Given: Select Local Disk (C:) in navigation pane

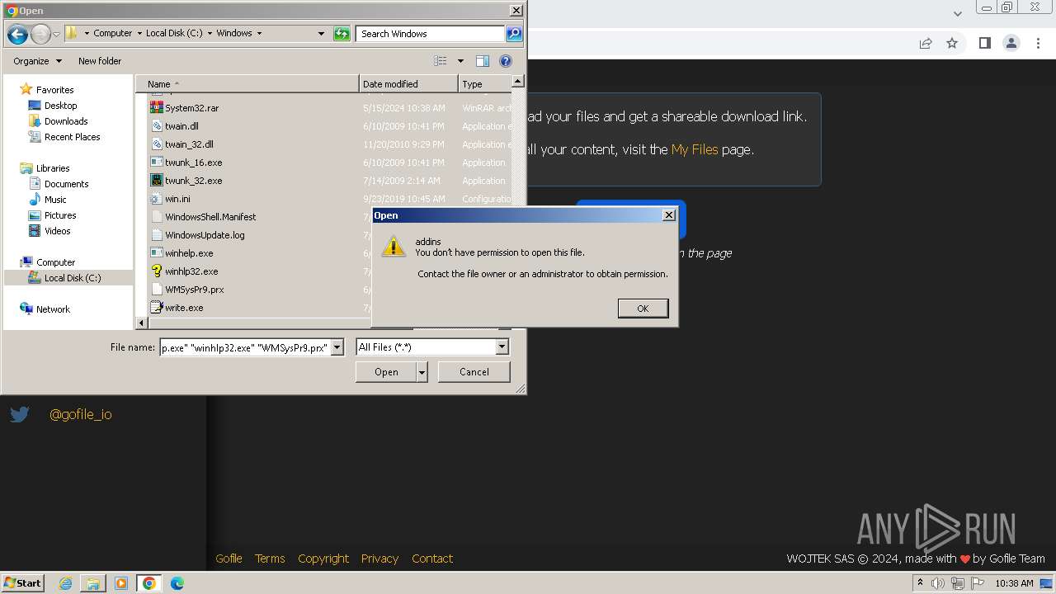Looking at the screenshot, I should click(x=73, y=278).
